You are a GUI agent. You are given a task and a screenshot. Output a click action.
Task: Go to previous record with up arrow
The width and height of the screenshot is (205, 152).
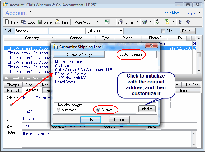point(180,22)
